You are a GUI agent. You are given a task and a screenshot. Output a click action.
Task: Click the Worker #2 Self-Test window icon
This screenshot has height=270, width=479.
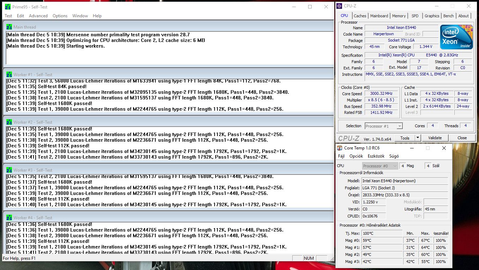[9, 122]
